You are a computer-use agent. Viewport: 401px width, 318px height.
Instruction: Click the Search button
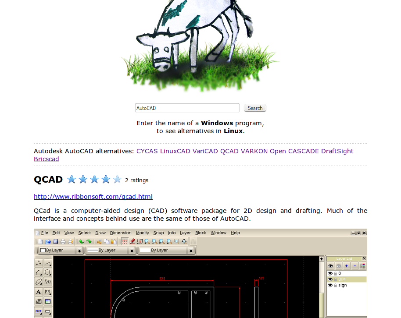coord(255,108)
